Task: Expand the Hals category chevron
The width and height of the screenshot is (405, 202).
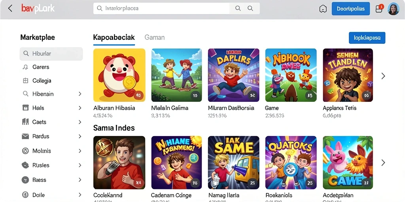Action: pos(80,108)
